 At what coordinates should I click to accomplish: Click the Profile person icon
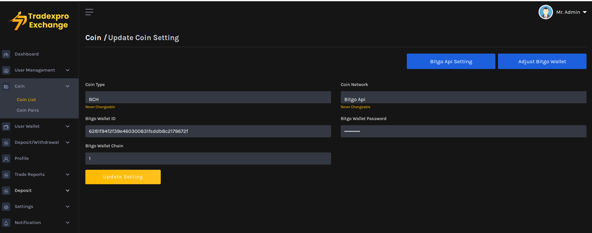[x=6, y=159]
